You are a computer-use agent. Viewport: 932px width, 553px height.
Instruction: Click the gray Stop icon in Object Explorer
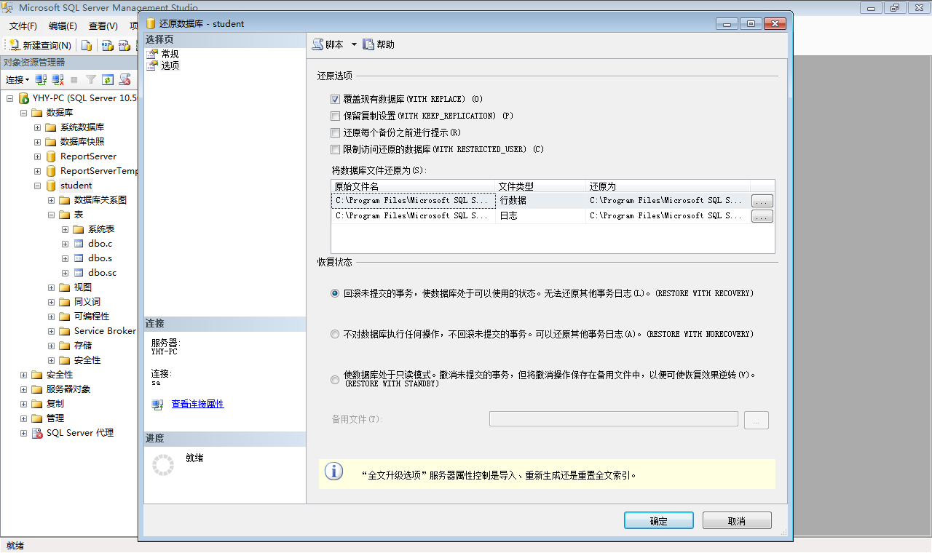pyautogui.click(x=74, y=79)
